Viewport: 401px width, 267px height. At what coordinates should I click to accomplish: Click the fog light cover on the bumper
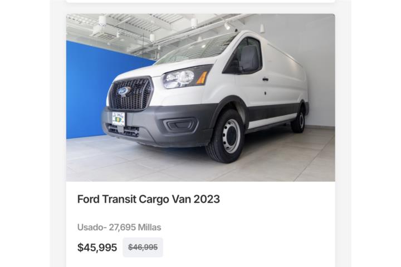point(180,125)
